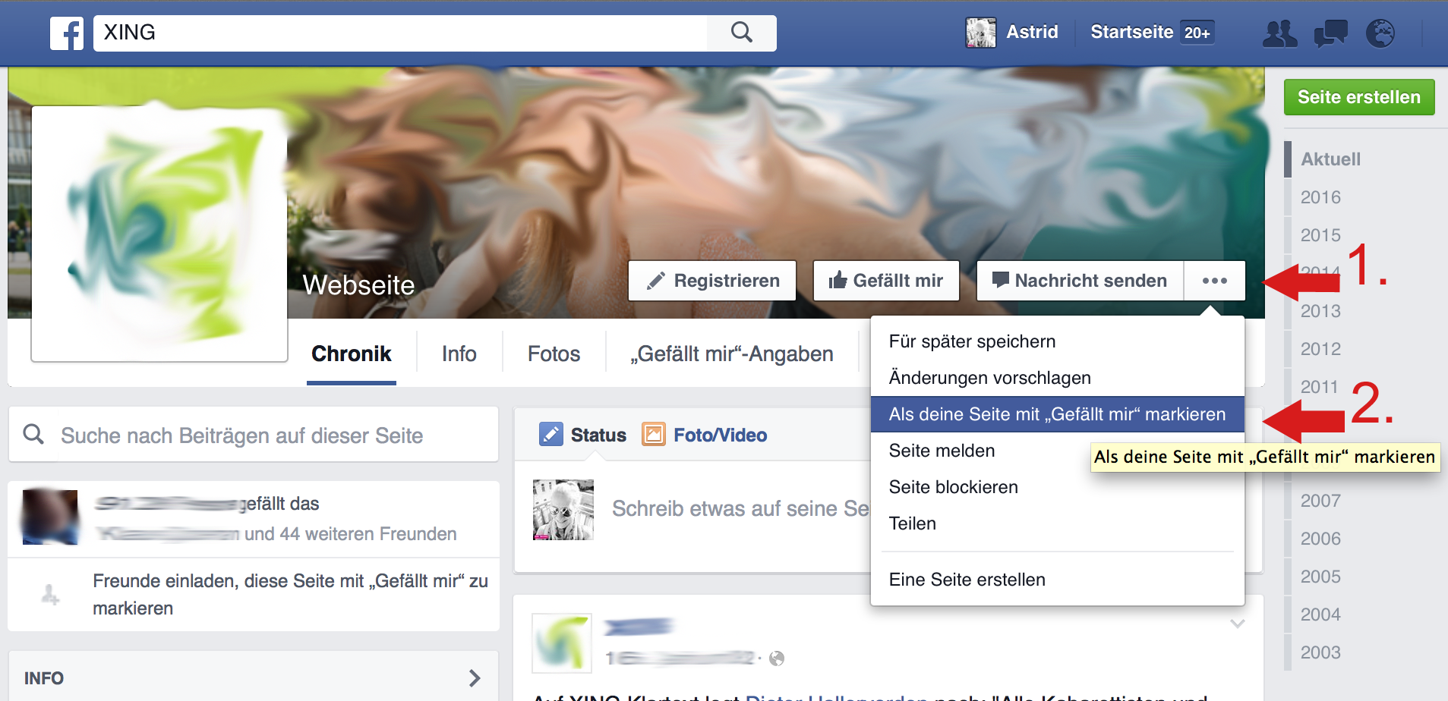Open the messages icon

pos(1330,33)
